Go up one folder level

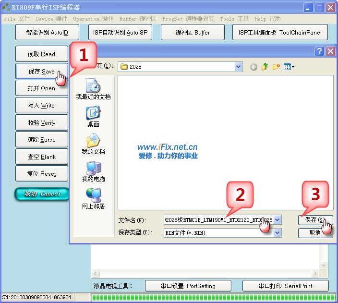tap(265, 67)
